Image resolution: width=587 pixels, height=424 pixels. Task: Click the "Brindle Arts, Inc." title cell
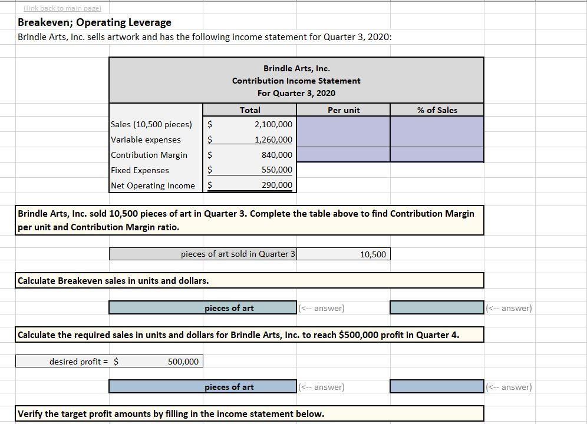(296, 68)
